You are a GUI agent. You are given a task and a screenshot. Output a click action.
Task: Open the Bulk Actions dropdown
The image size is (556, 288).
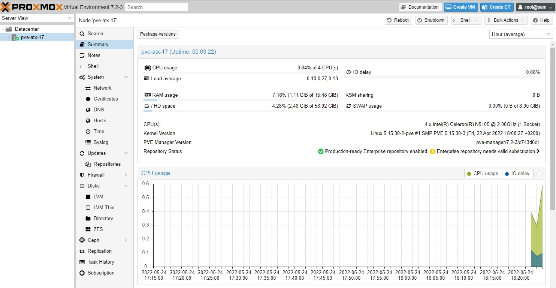(505, 20)
